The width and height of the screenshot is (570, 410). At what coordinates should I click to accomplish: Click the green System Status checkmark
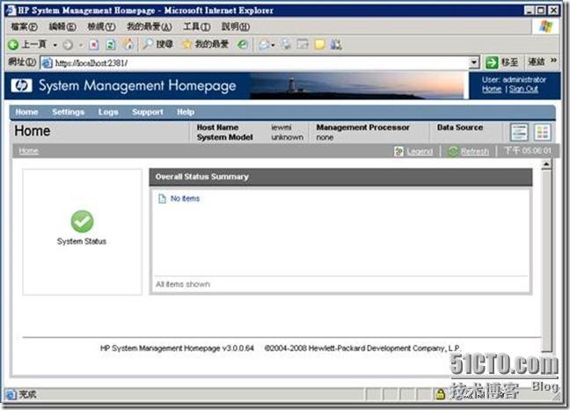tap(82, 222)
